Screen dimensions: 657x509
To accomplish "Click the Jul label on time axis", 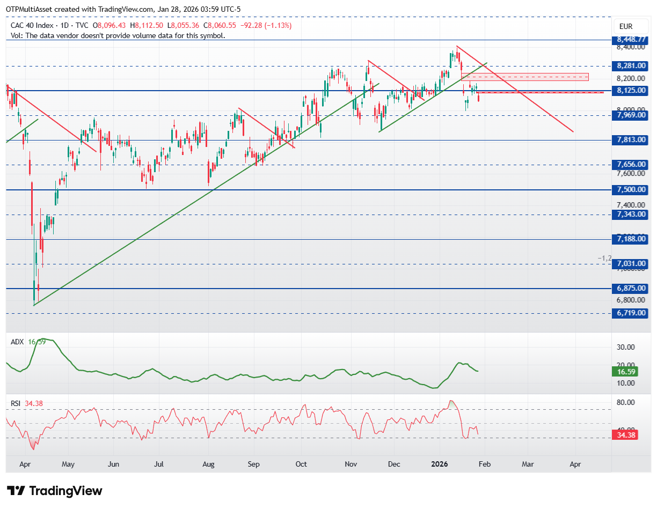I will click(x=159, y=463).
